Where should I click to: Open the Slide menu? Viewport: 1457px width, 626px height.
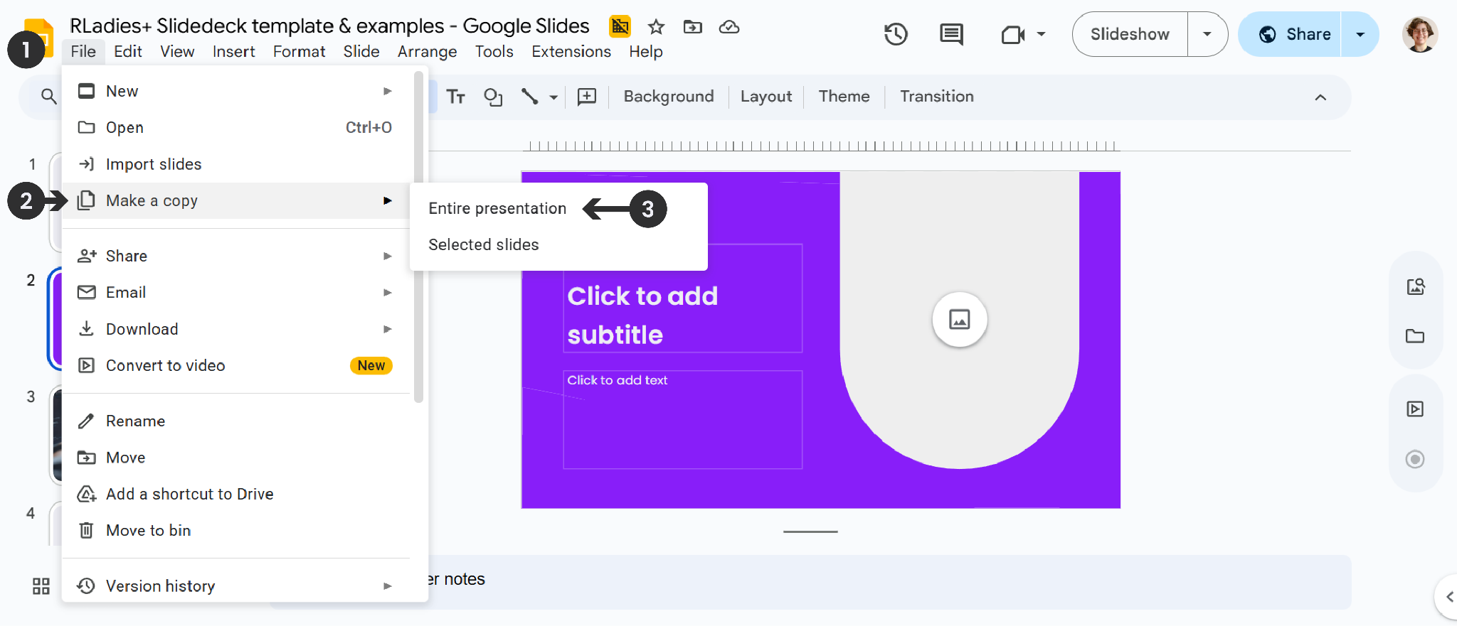(361, 52)
